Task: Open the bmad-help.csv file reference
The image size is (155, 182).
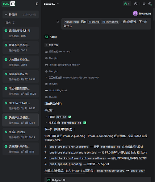Action: coord(62,65)
